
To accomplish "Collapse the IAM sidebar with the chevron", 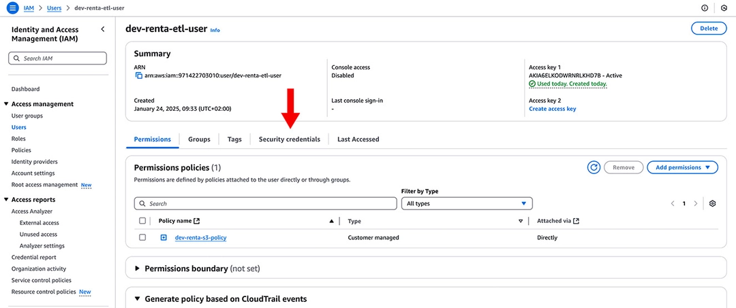I will pyautogui.click(x=103, y=29).
